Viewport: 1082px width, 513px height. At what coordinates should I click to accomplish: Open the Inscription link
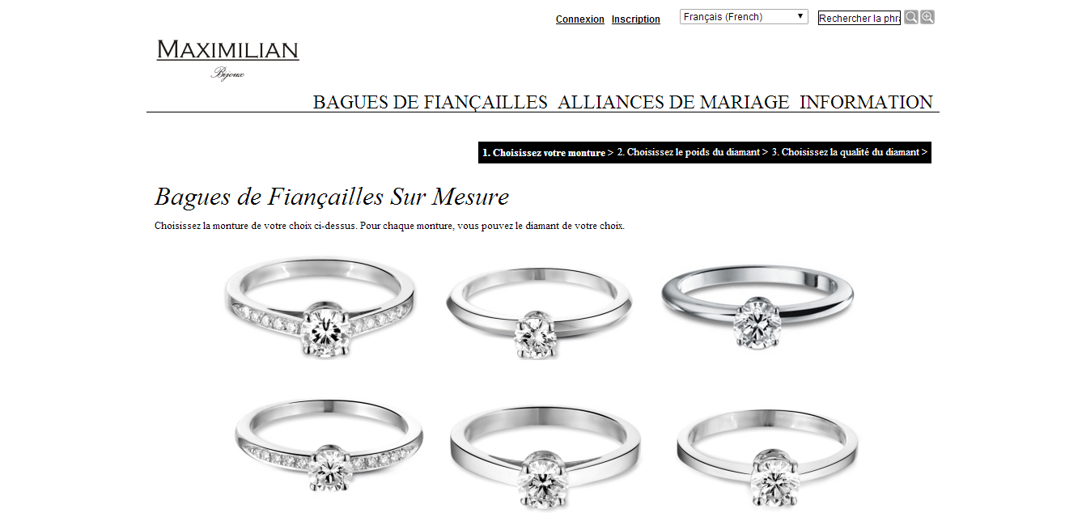636,19
